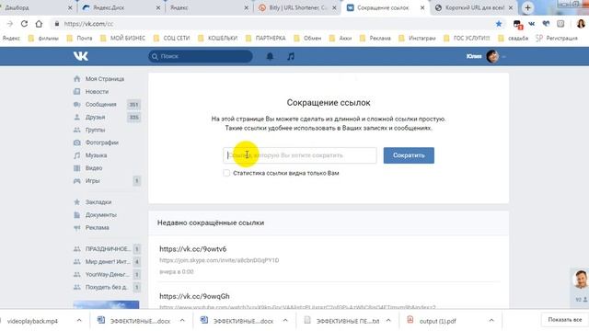Expand videoplayback.mp4 download options
The height and width of the screenshot is (331, 589).
click(x=79, y=321)
